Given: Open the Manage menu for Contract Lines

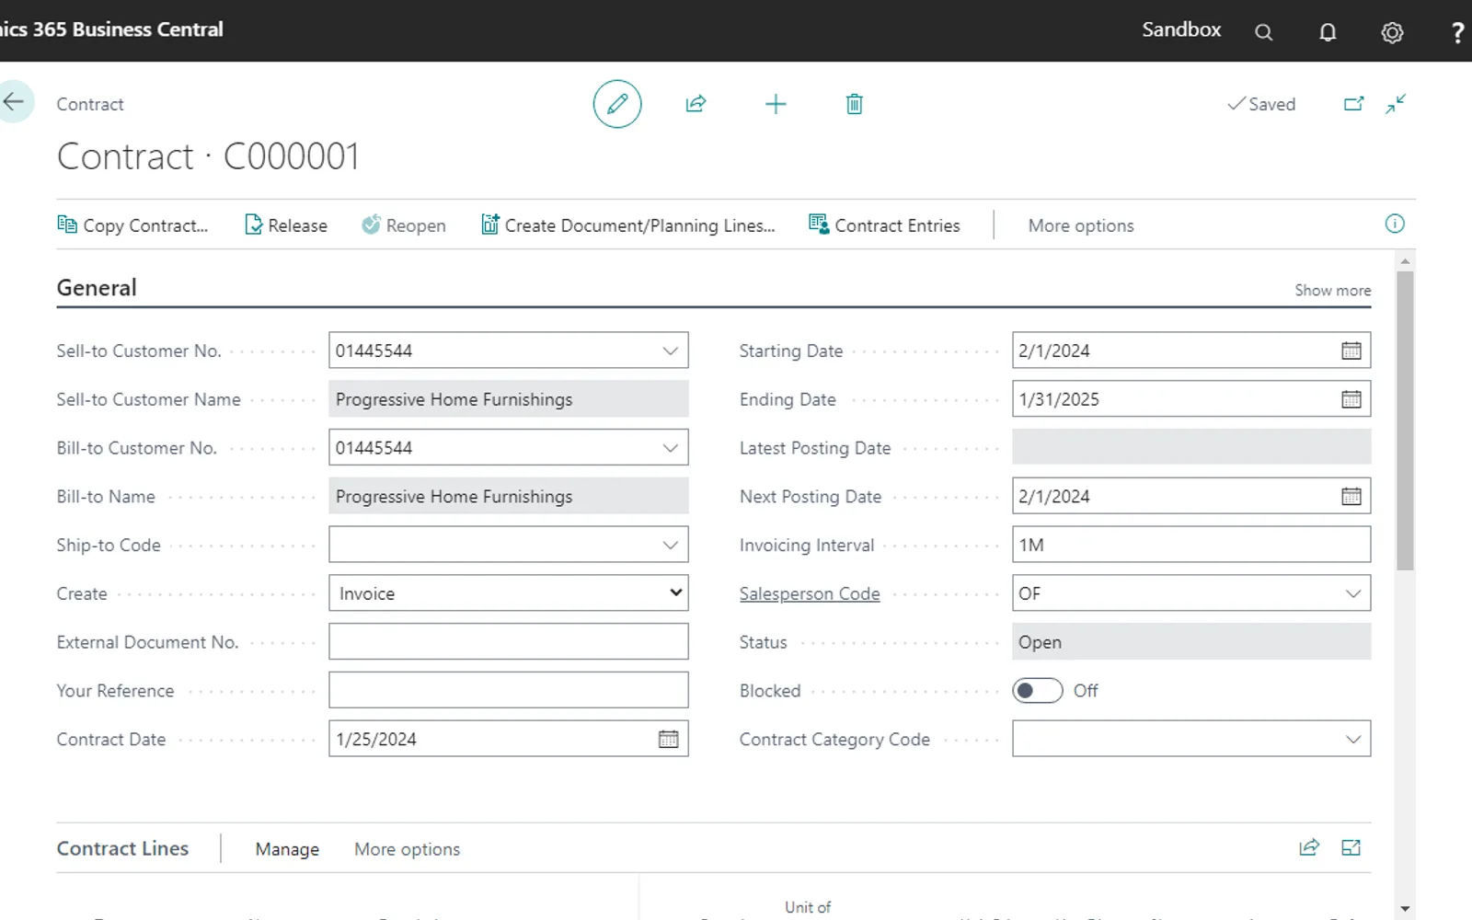Looking at the screenshot, I should (x=287, y=849).
